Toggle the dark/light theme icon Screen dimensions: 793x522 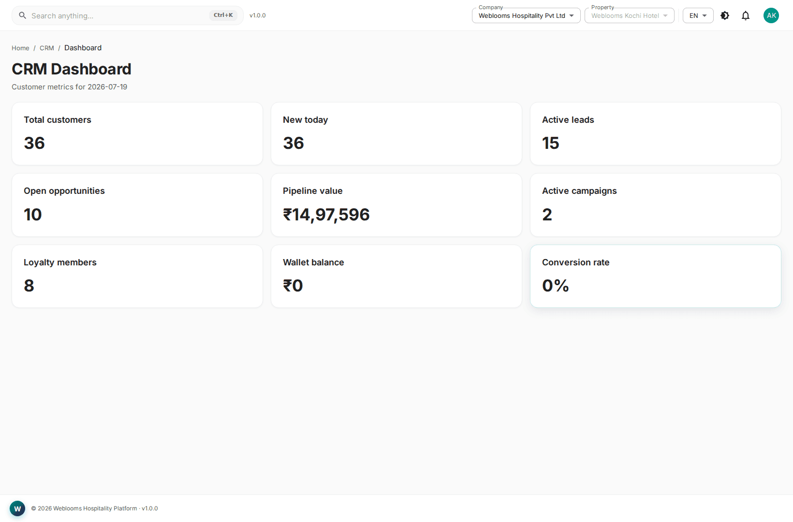point(725,15)
